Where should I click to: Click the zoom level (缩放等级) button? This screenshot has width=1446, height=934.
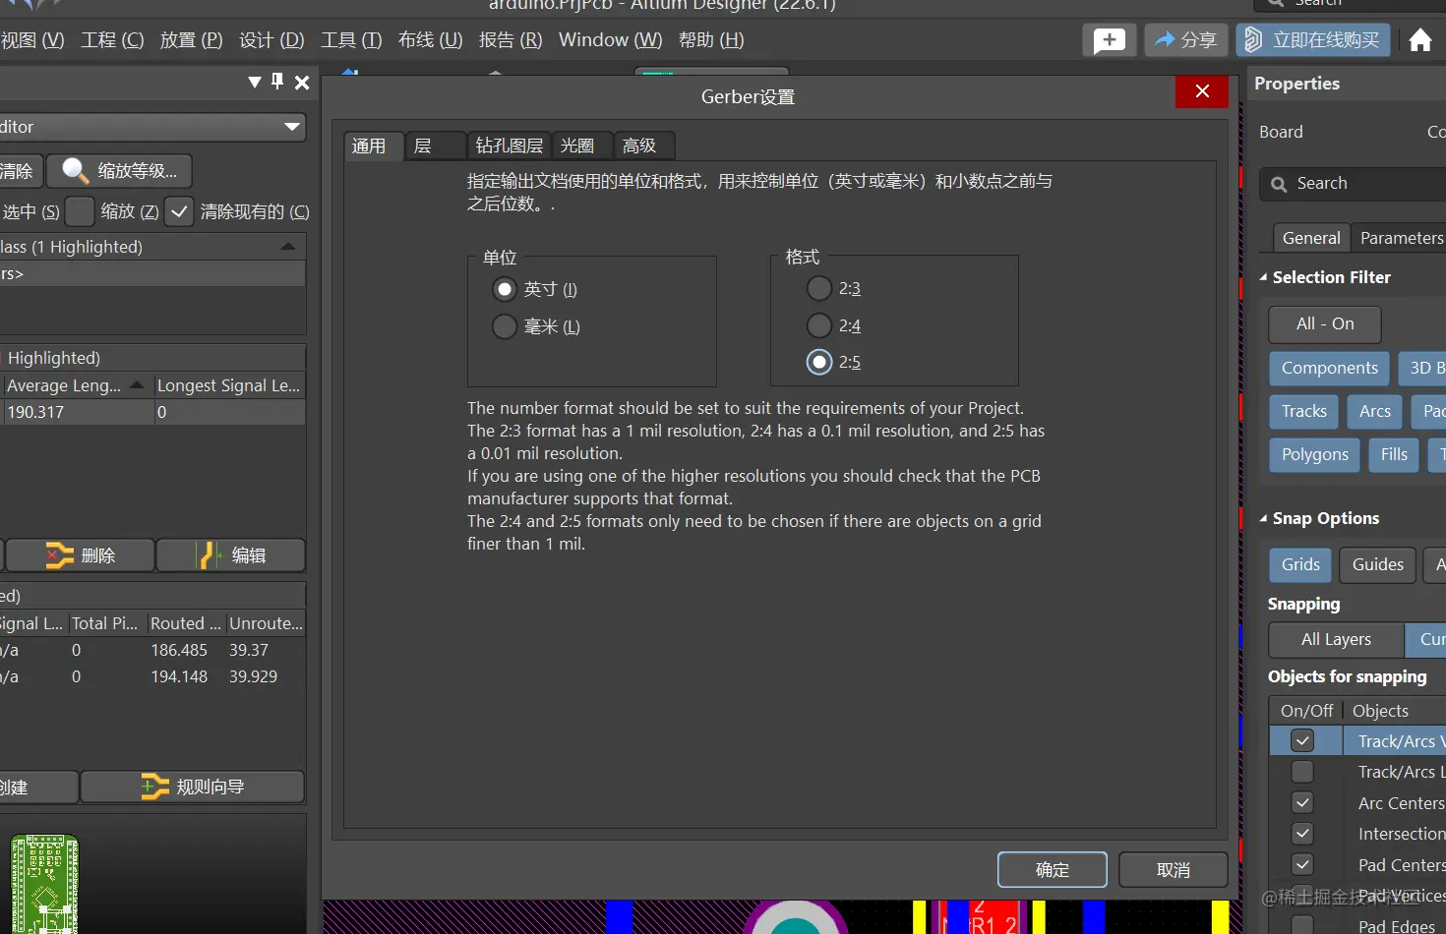120,171
